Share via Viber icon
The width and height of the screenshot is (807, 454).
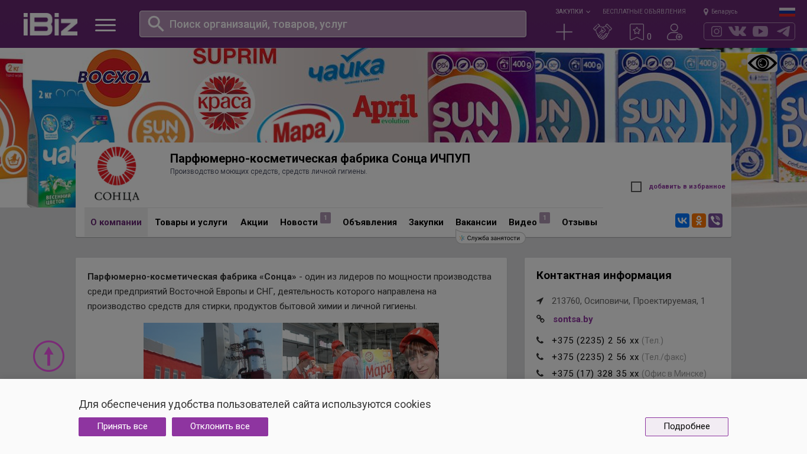click(x=715, y=221)
